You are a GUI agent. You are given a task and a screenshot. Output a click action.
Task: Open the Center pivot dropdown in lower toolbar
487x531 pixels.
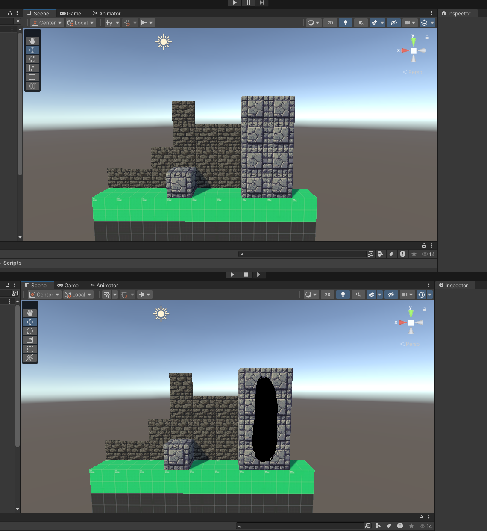[44, 295]
